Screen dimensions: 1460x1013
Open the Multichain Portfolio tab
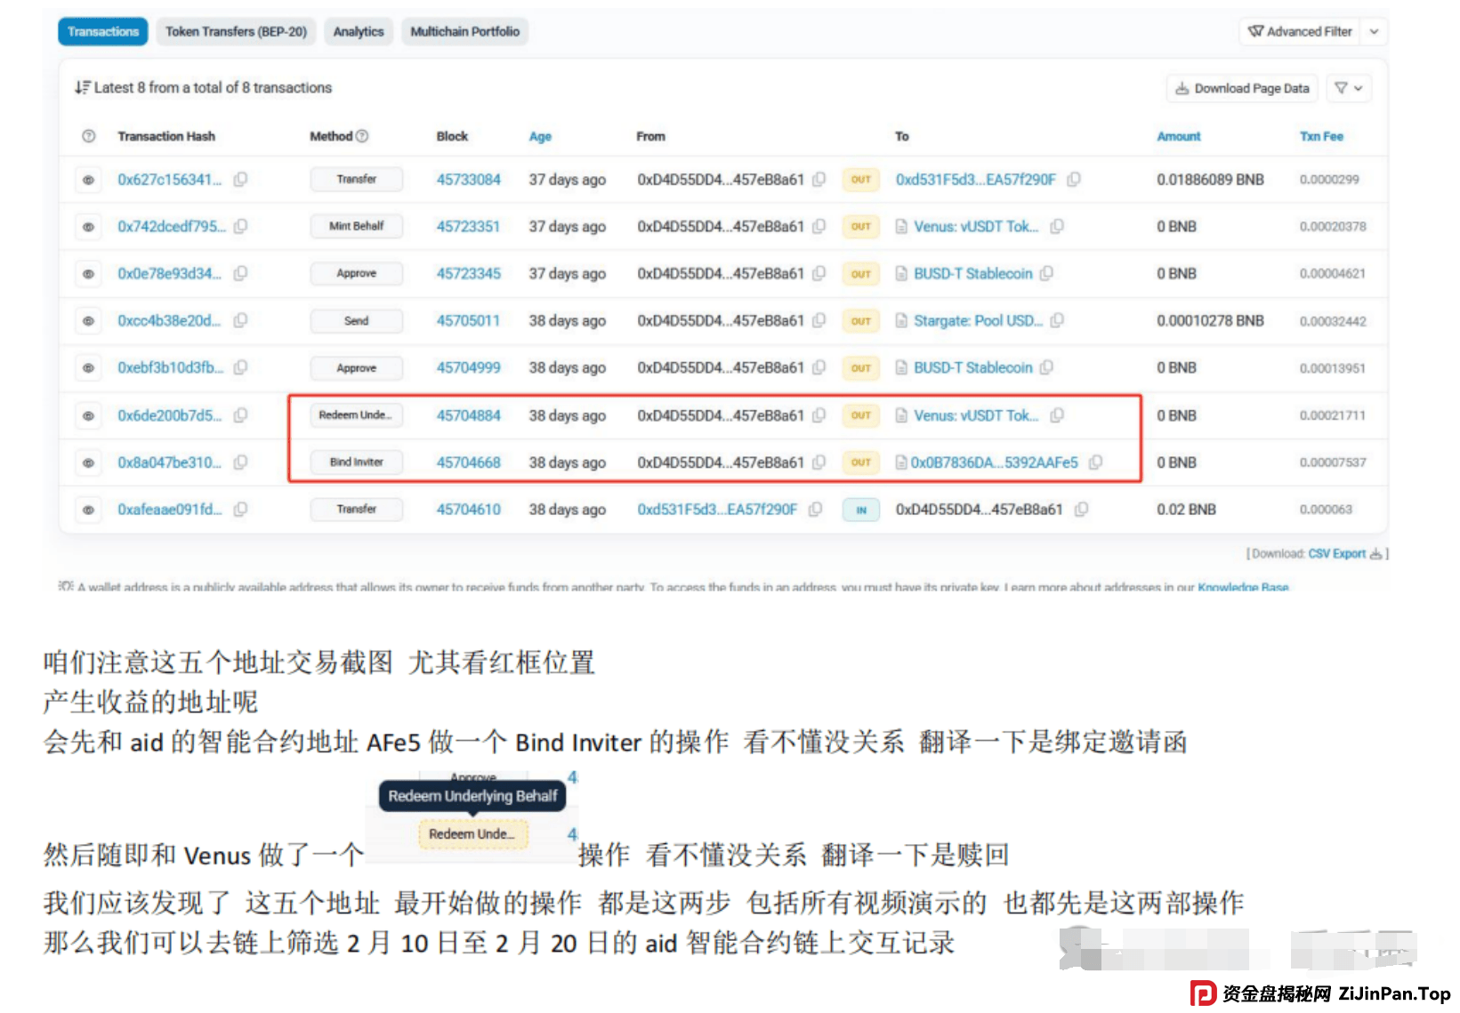click(x=464, y=30)
